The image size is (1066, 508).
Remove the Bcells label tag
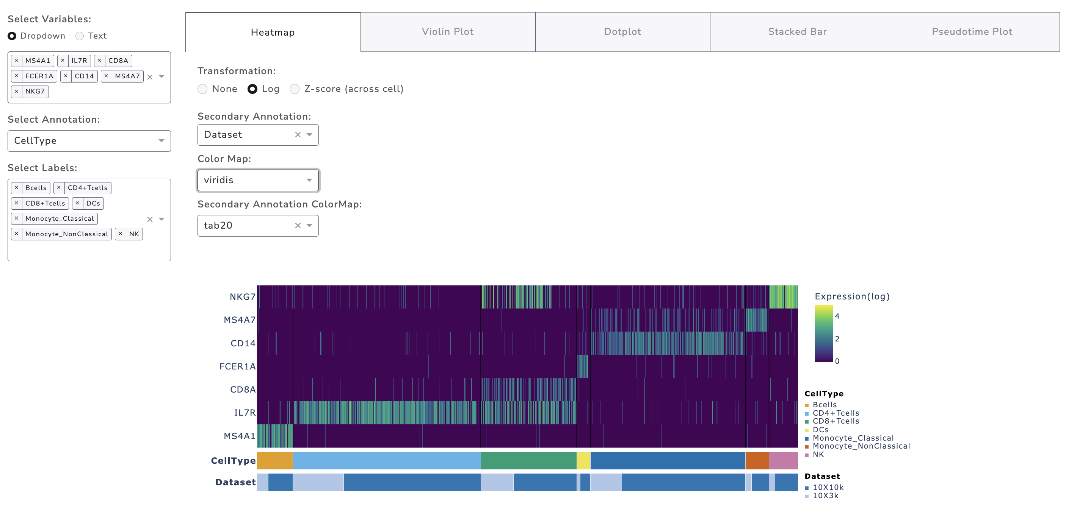tap(17, 188)
